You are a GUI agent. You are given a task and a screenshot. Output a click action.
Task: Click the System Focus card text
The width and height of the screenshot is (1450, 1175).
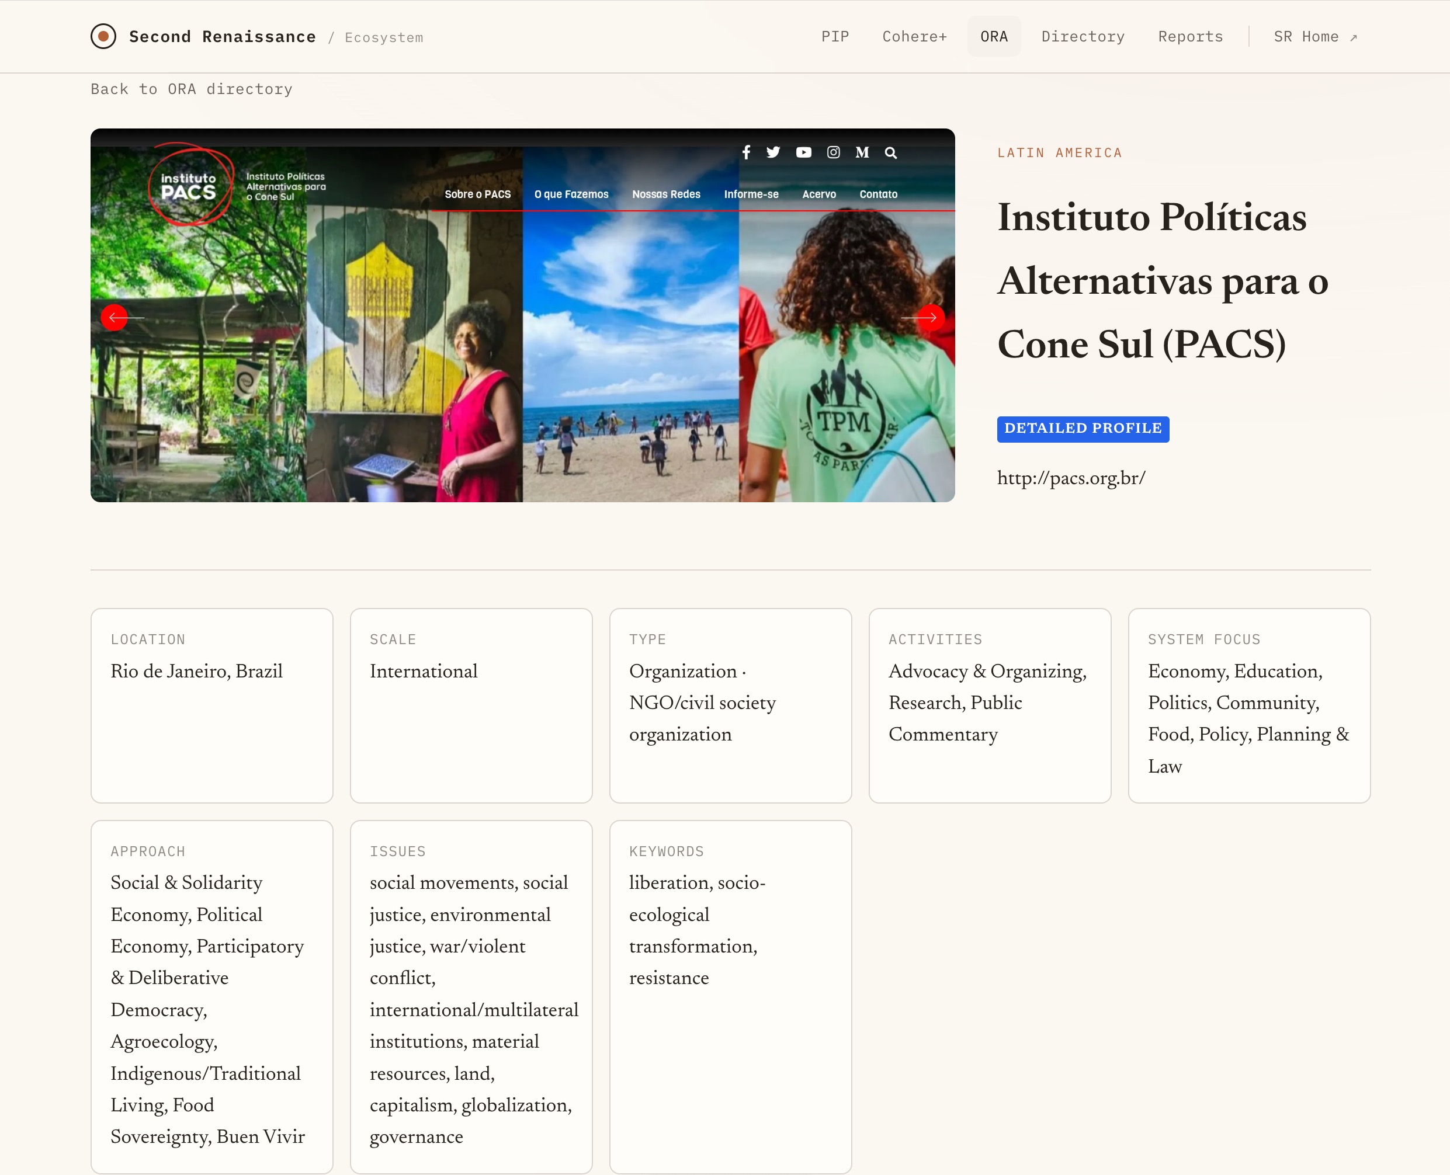click(x=1249, y=718)
